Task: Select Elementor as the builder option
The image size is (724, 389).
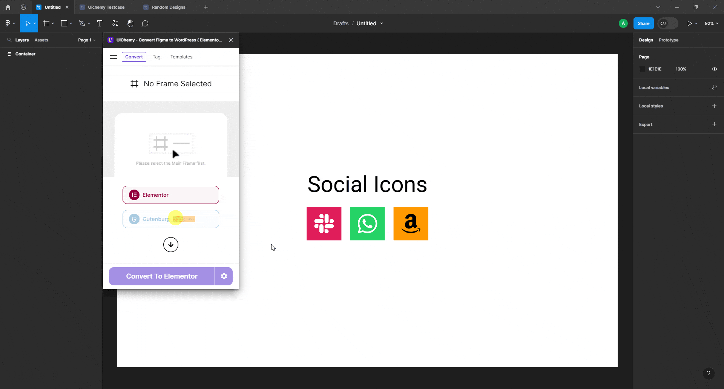Action: [x=171, y=195]
